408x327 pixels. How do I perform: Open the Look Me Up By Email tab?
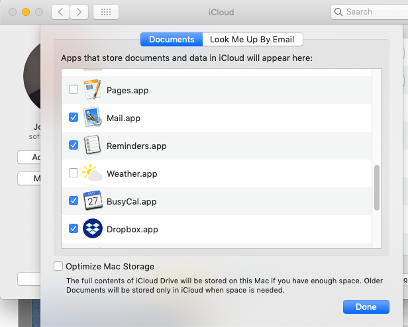pyautogui.click(x=252, y=40)
